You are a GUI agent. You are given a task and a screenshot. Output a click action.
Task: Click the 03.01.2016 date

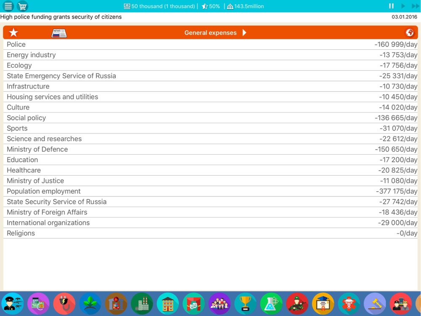click(x=404, y=17)
